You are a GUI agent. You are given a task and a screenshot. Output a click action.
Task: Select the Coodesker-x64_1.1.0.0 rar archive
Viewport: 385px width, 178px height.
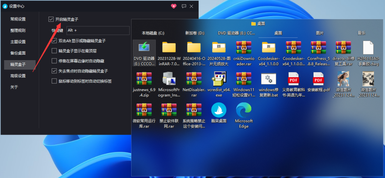click(x=293, y=47)
